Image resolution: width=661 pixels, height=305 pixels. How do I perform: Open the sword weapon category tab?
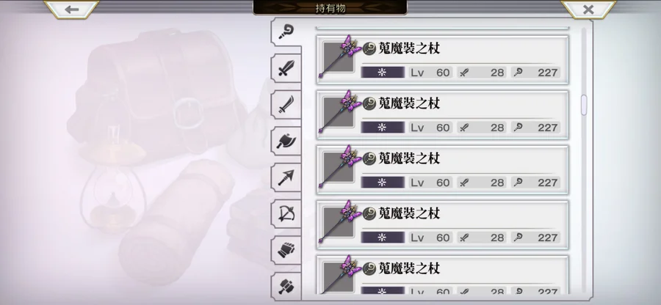click(x=286, y=68)
